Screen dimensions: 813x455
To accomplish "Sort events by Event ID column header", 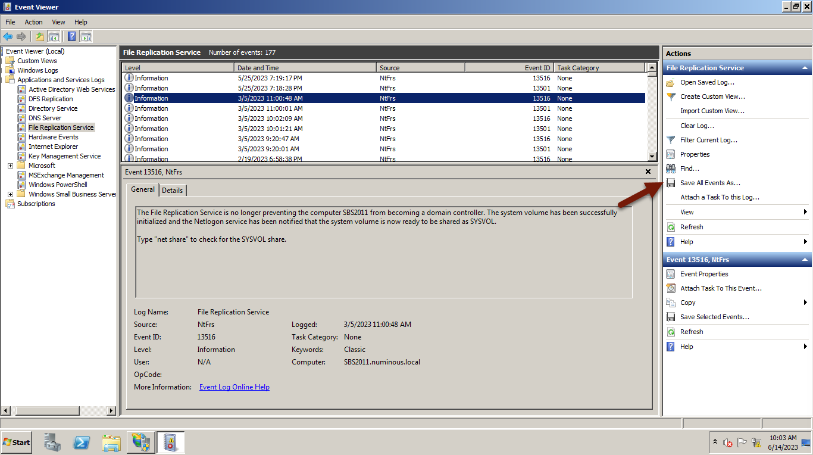I will point(509,68).
